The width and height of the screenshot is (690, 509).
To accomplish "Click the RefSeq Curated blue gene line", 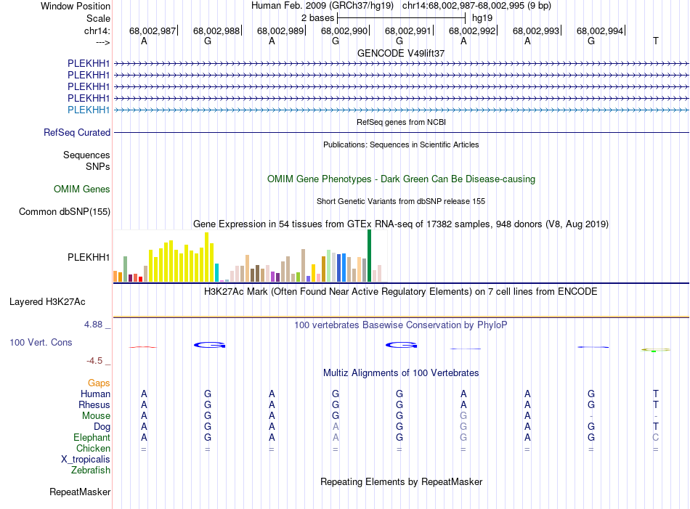I will coord(401,133).
